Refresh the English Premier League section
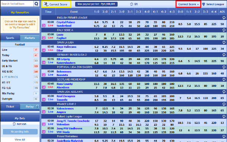This screenshot has height=142, width=227. [x=224, y=18]
